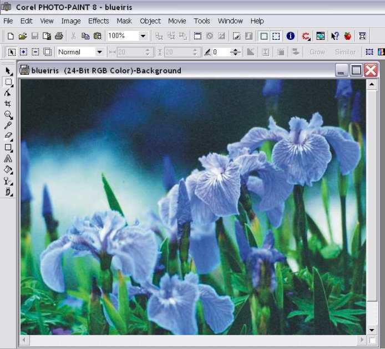Click the Similar button
Viewport: 385px width, 349px height.
(x=345, y=52)
